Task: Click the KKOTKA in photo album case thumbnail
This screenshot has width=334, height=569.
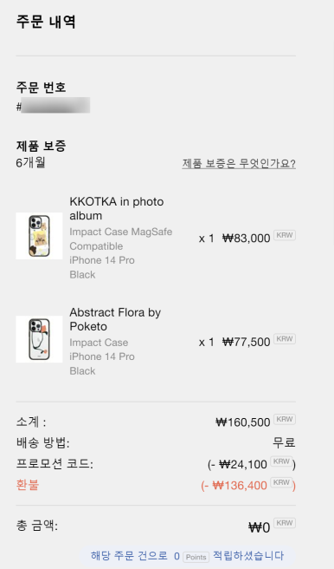Action: [39, 236]
